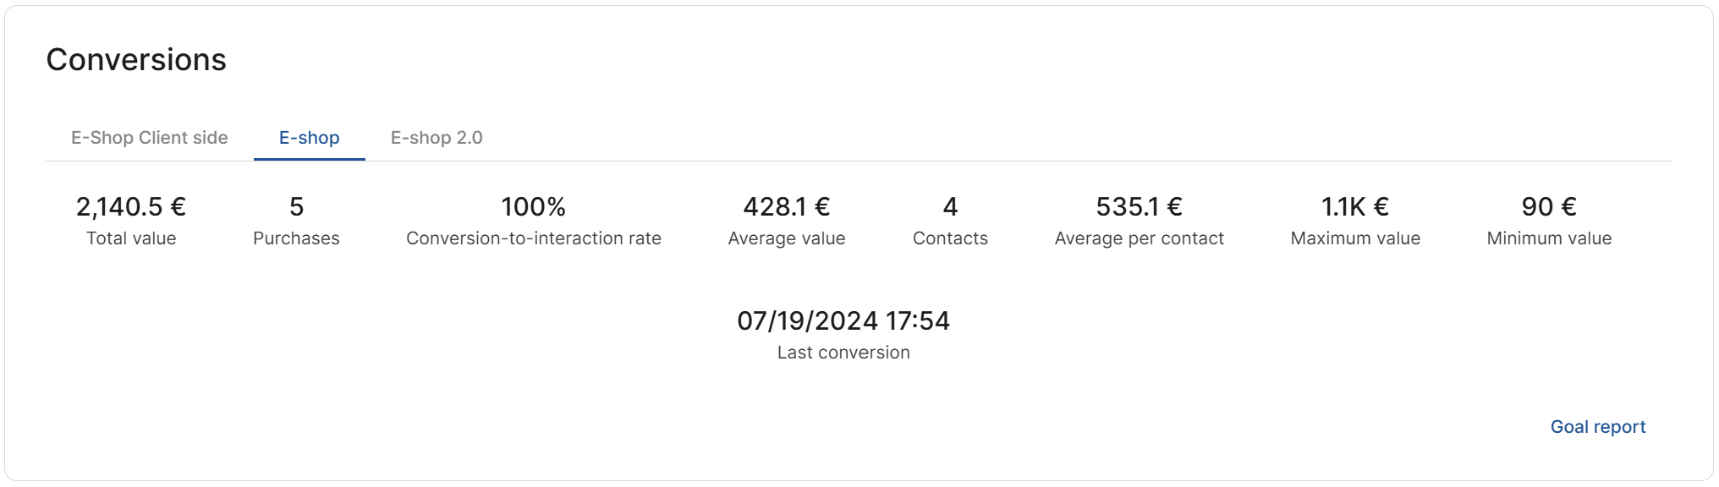Screen dimensions: 1719x487
Task: Click the 4 contacts number
Action: click(x=951, y=206)
